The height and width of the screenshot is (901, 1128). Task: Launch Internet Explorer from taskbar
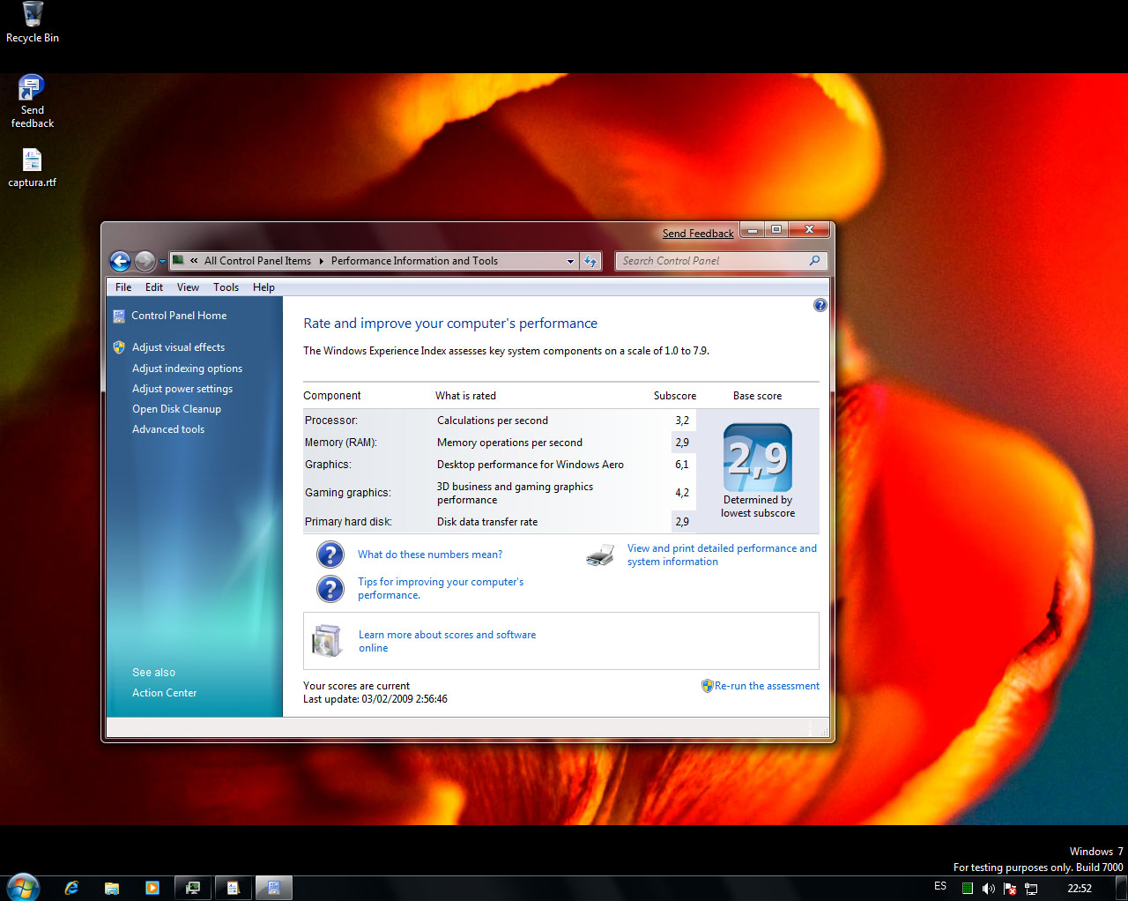(71, 888)
